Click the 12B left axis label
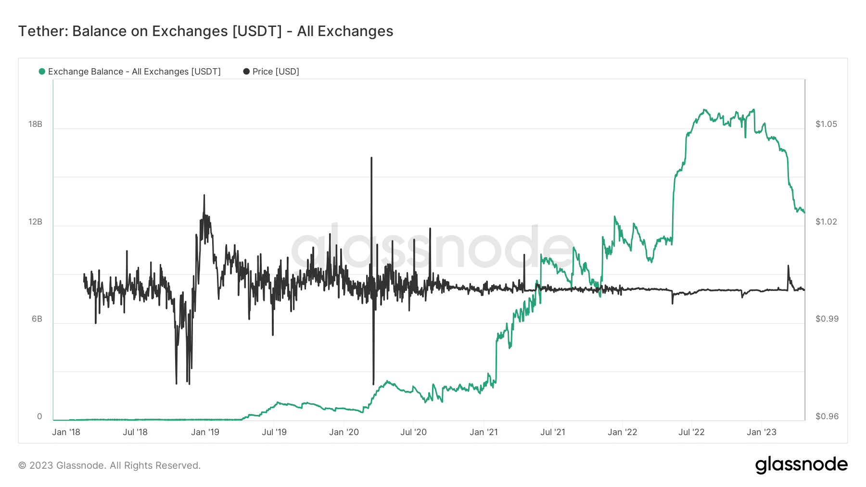 [x=36, y=222]
